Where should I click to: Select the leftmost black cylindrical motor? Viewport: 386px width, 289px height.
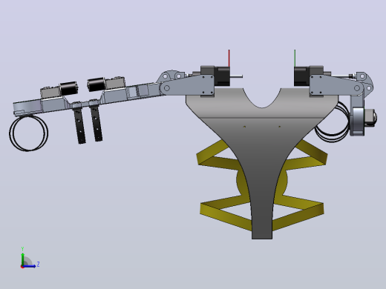click(69, 89)
